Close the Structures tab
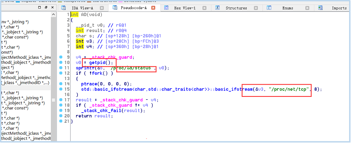 (x=256, y=8)
